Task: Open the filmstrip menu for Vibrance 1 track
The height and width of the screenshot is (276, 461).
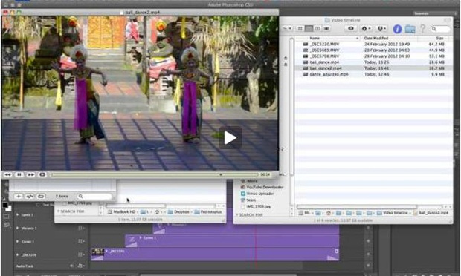Action: pyautogui.click(x=81, y=228)
